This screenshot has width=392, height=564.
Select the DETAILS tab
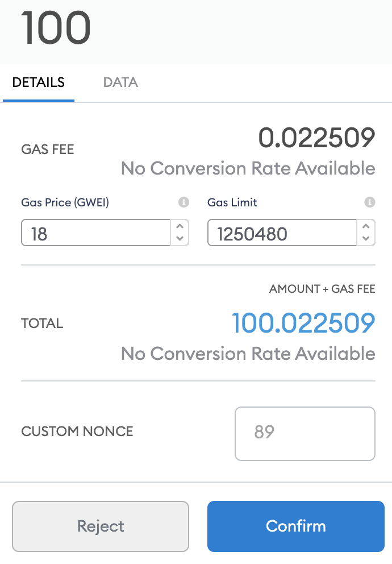tap(39, 82)
